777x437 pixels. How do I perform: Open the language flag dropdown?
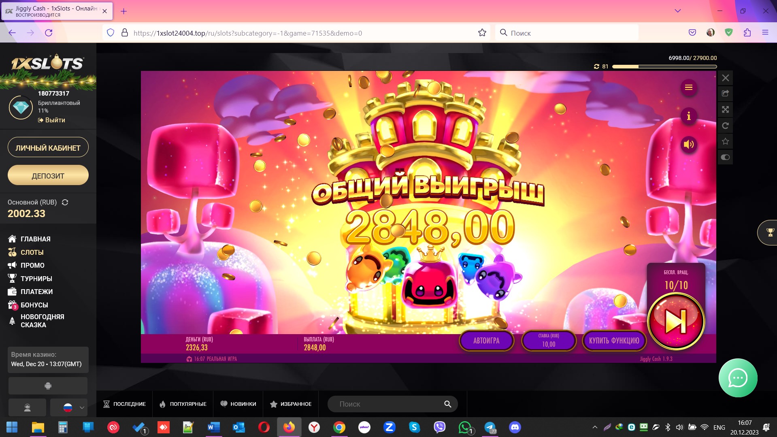click(69, 407)
